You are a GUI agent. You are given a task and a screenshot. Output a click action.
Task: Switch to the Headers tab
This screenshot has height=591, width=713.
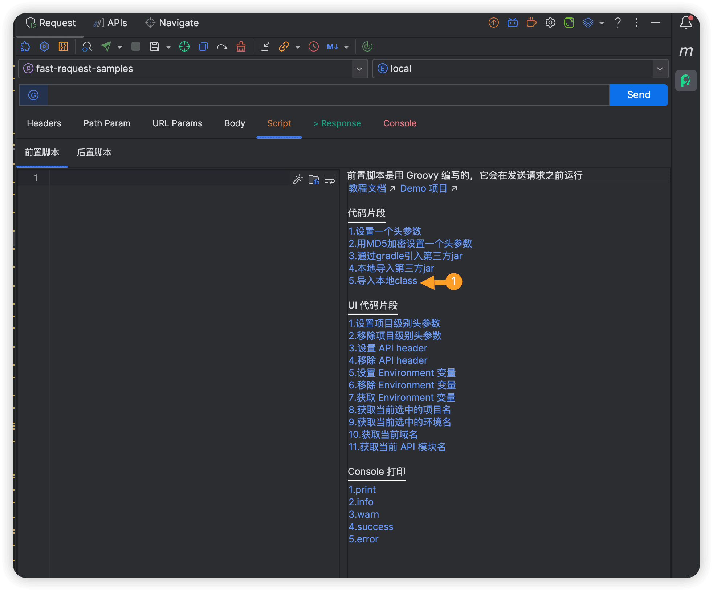pyautogui.click(x=44, y=123)
